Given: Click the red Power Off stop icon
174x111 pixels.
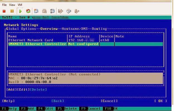Looking at the screenshot, I should point(4,11).
